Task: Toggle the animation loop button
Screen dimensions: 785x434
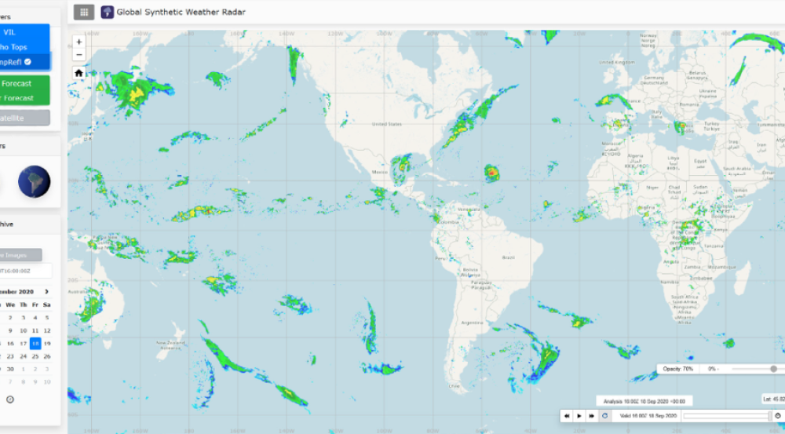Action: 604,416
